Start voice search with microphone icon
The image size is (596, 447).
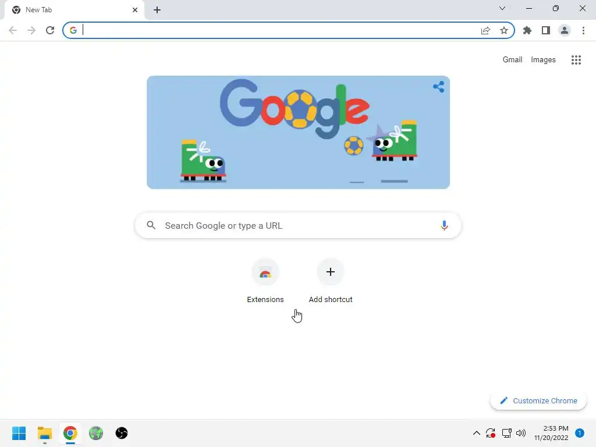tap(444, 225)
